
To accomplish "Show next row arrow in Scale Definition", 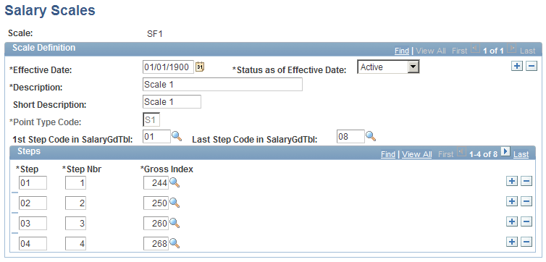I will coord(511,48).
